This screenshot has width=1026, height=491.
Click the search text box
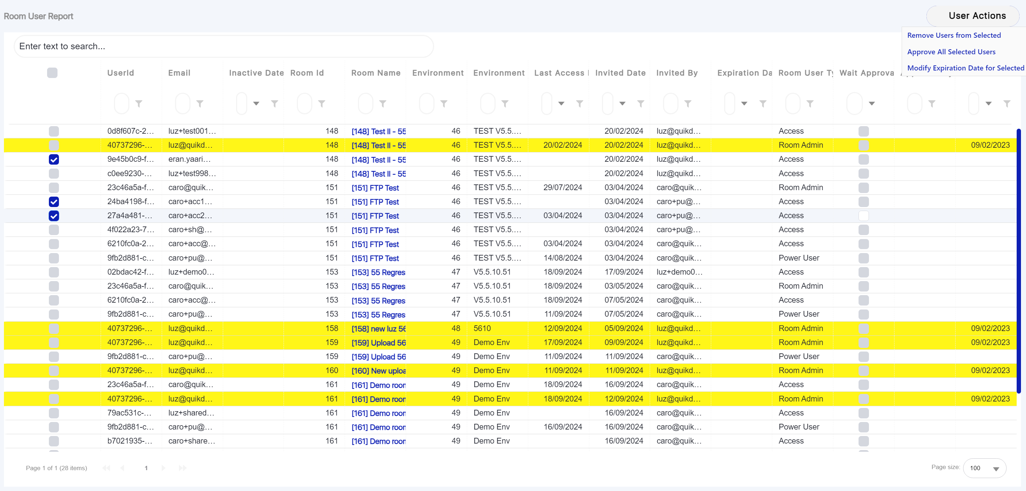224,46
